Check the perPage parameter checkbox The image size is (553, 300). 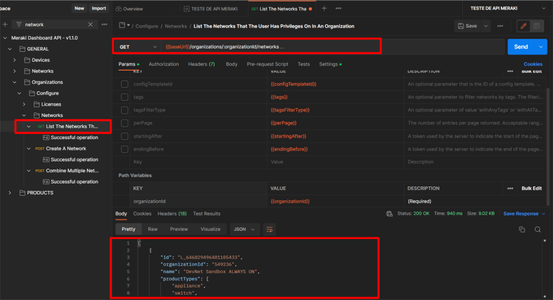(x=125, y=123)
